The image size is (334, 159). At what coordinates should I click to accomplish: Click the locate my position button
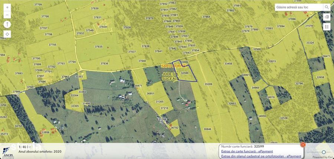point(7,34)
